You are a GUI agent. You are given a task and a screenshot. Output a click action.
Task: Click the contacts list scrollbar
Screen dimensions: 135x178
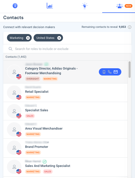pos(130,70)
